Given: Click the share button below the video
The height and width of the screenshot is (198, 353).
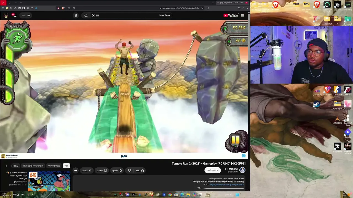Looking at the screenshot, I should [x=117, y=170].
